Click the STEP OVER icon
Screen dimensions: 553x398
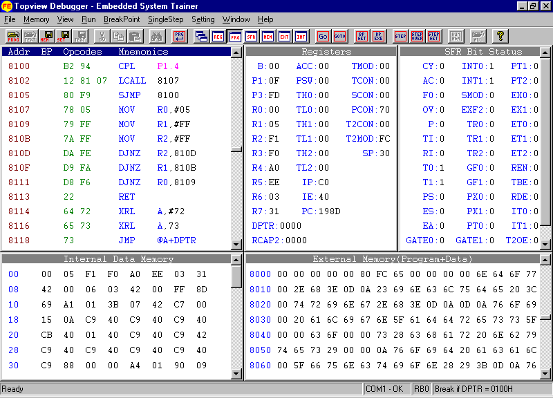417,36
